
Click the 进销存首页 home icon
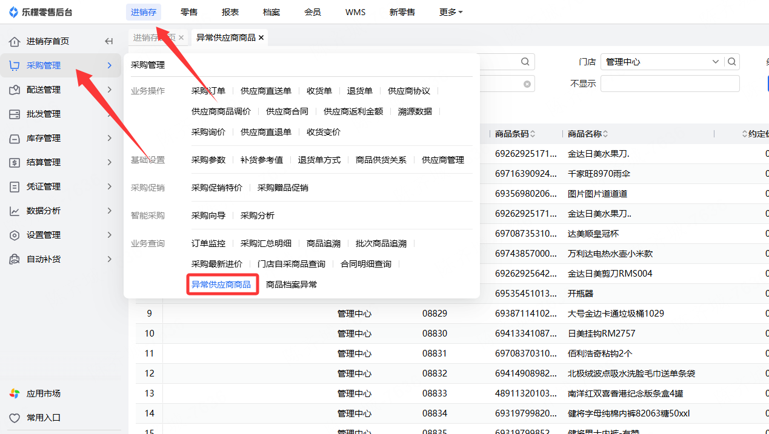[x=15, y=41]
